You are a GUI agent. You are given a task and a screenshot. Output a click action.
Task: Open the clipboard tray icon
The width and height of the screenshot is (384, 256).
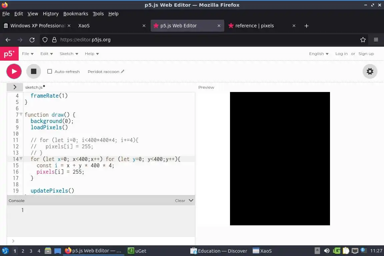pos(346,251)
